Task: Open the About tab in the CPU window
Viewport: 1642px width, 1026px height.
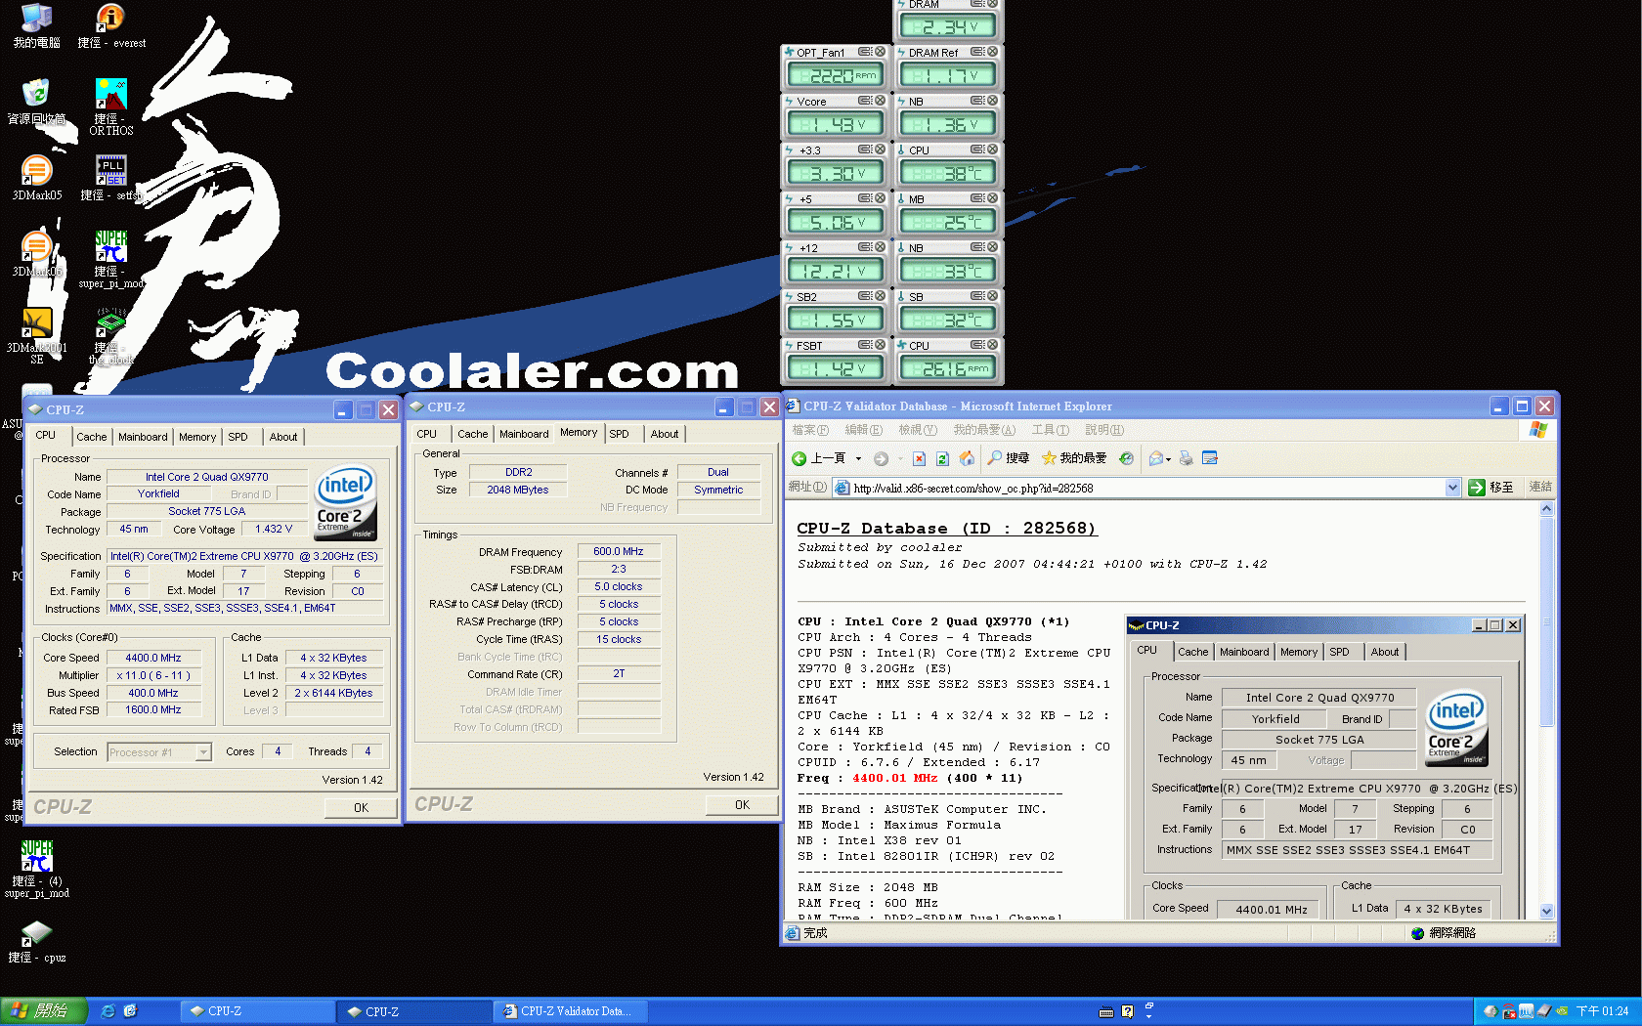Action: pos(283,437)
